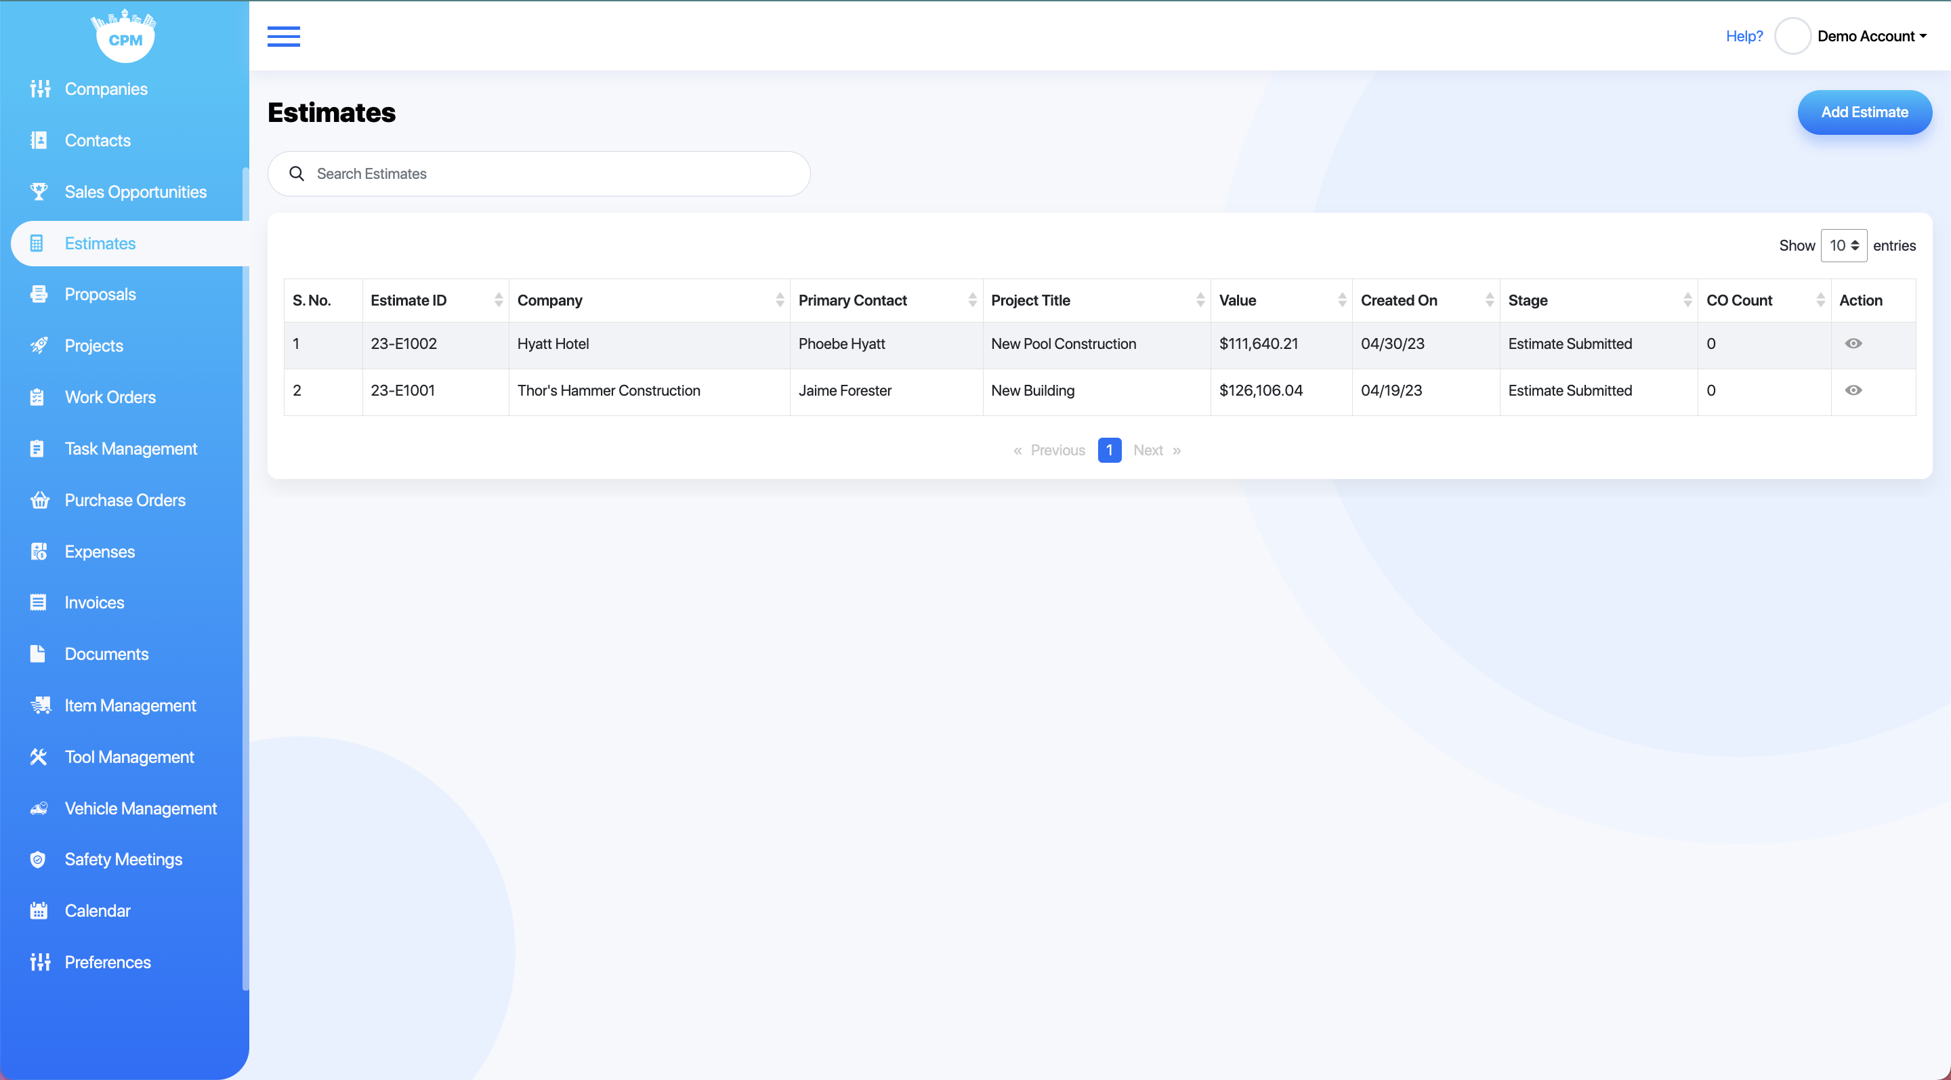
Task: Open Proposals in the sidebar menu
Action: click(100, 294)
